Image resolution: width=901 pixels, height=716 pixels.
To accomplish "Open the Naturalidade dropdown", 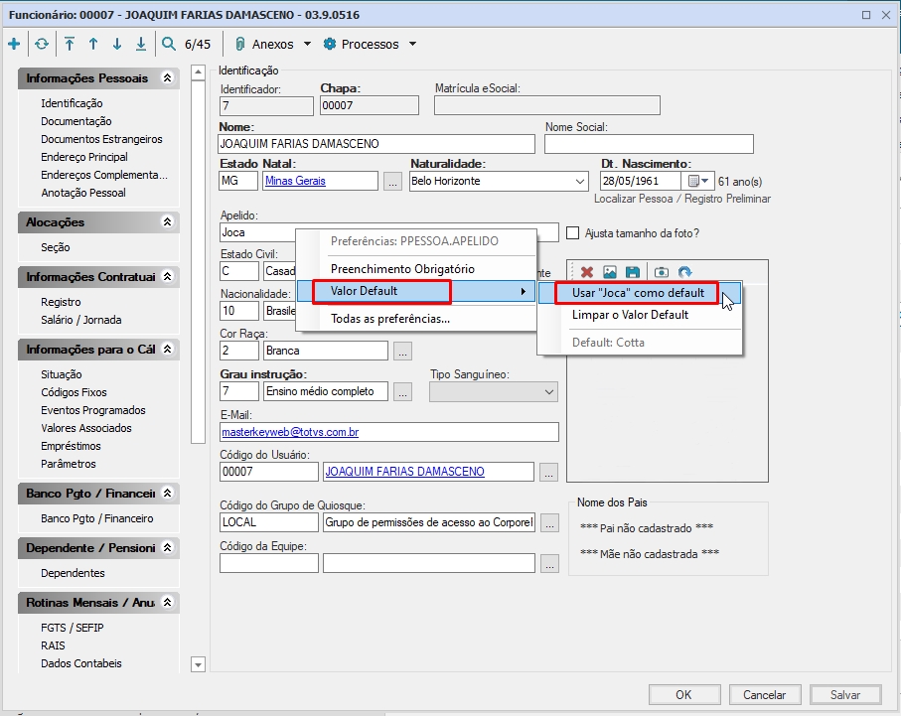I will click(x=579, y=182).
